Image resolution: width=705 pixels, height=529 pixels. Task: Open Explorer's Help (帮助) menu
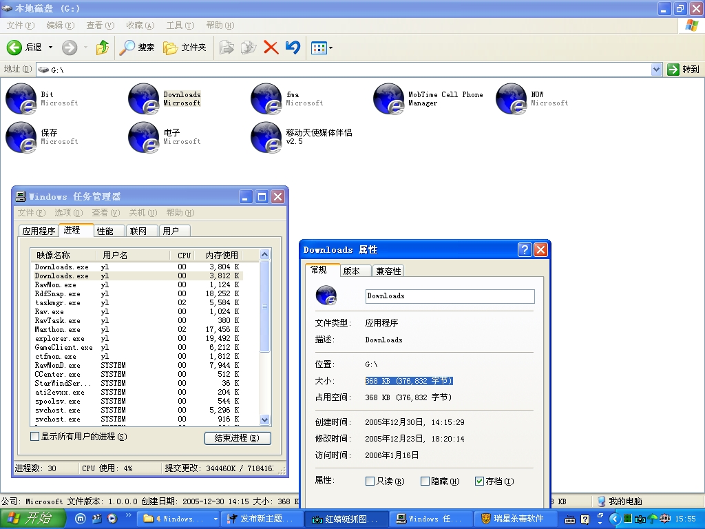point(220,25)
